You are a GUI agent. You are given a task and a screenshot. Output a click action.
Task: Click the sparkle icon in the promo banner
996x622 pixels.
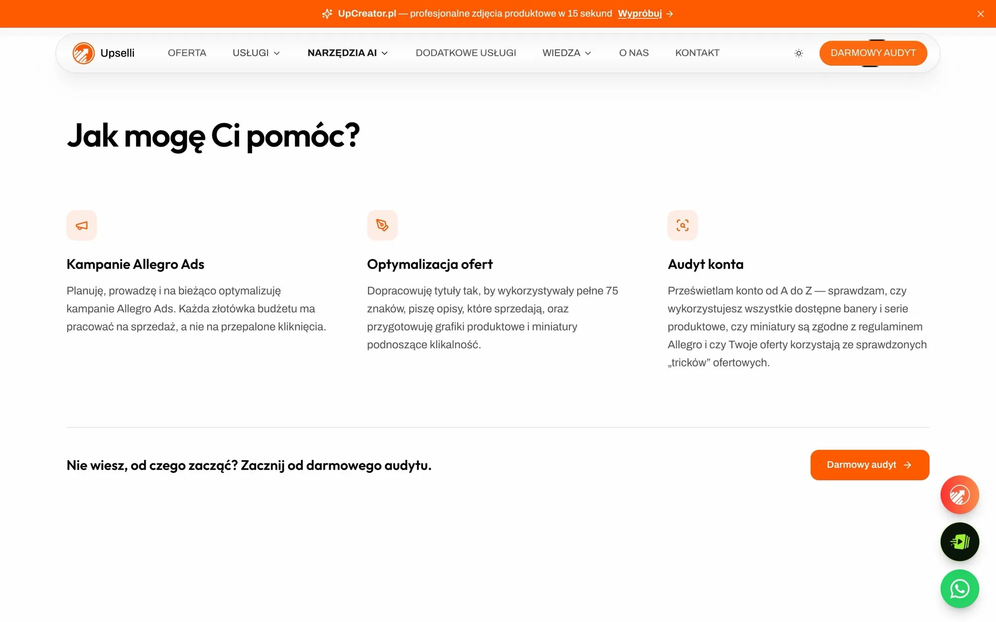(x=327, y=14)
